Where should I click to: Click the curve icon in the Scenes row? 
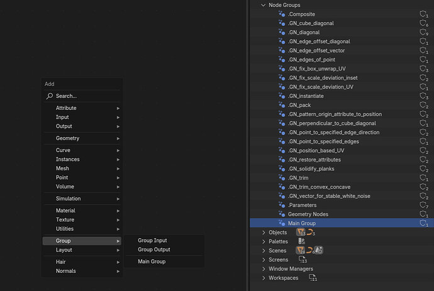click(x=309, y=250)
